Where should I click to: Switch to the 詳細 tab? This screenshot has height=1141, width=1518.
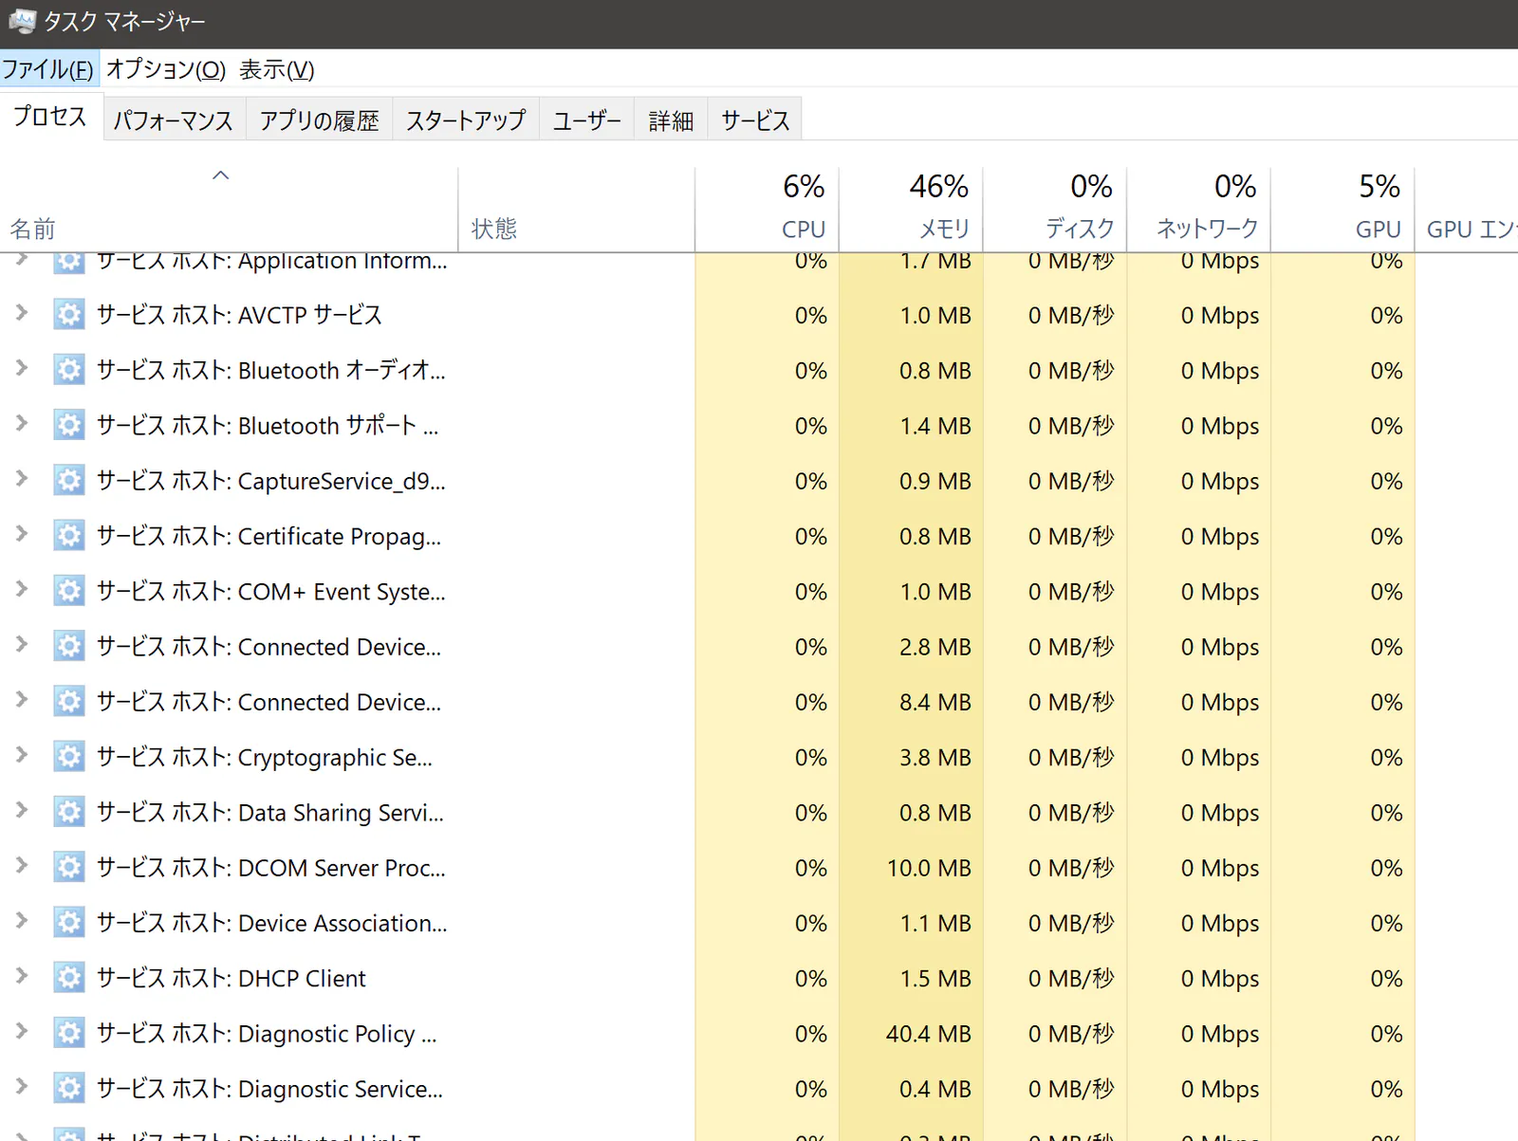point(671,120)
